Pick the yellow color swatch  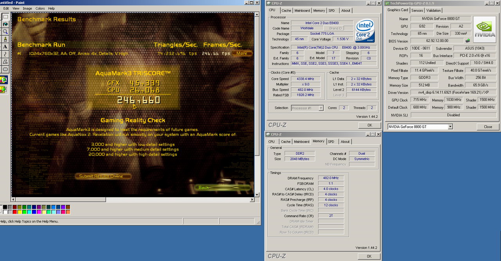(x=20, y=212)
